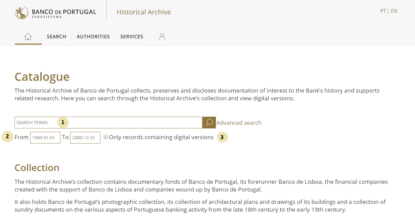Open the user account icon
Viewport: 415px width, 224px height.
tap(162, 37)
